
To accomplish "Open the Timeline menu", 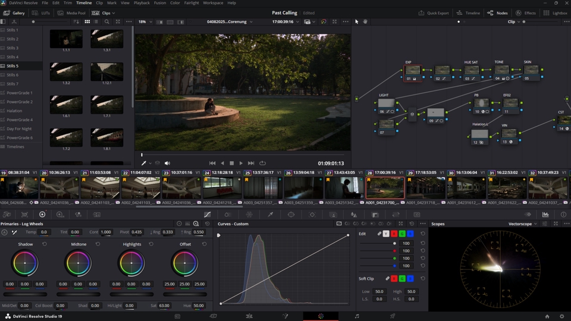I will coord(84,2).
